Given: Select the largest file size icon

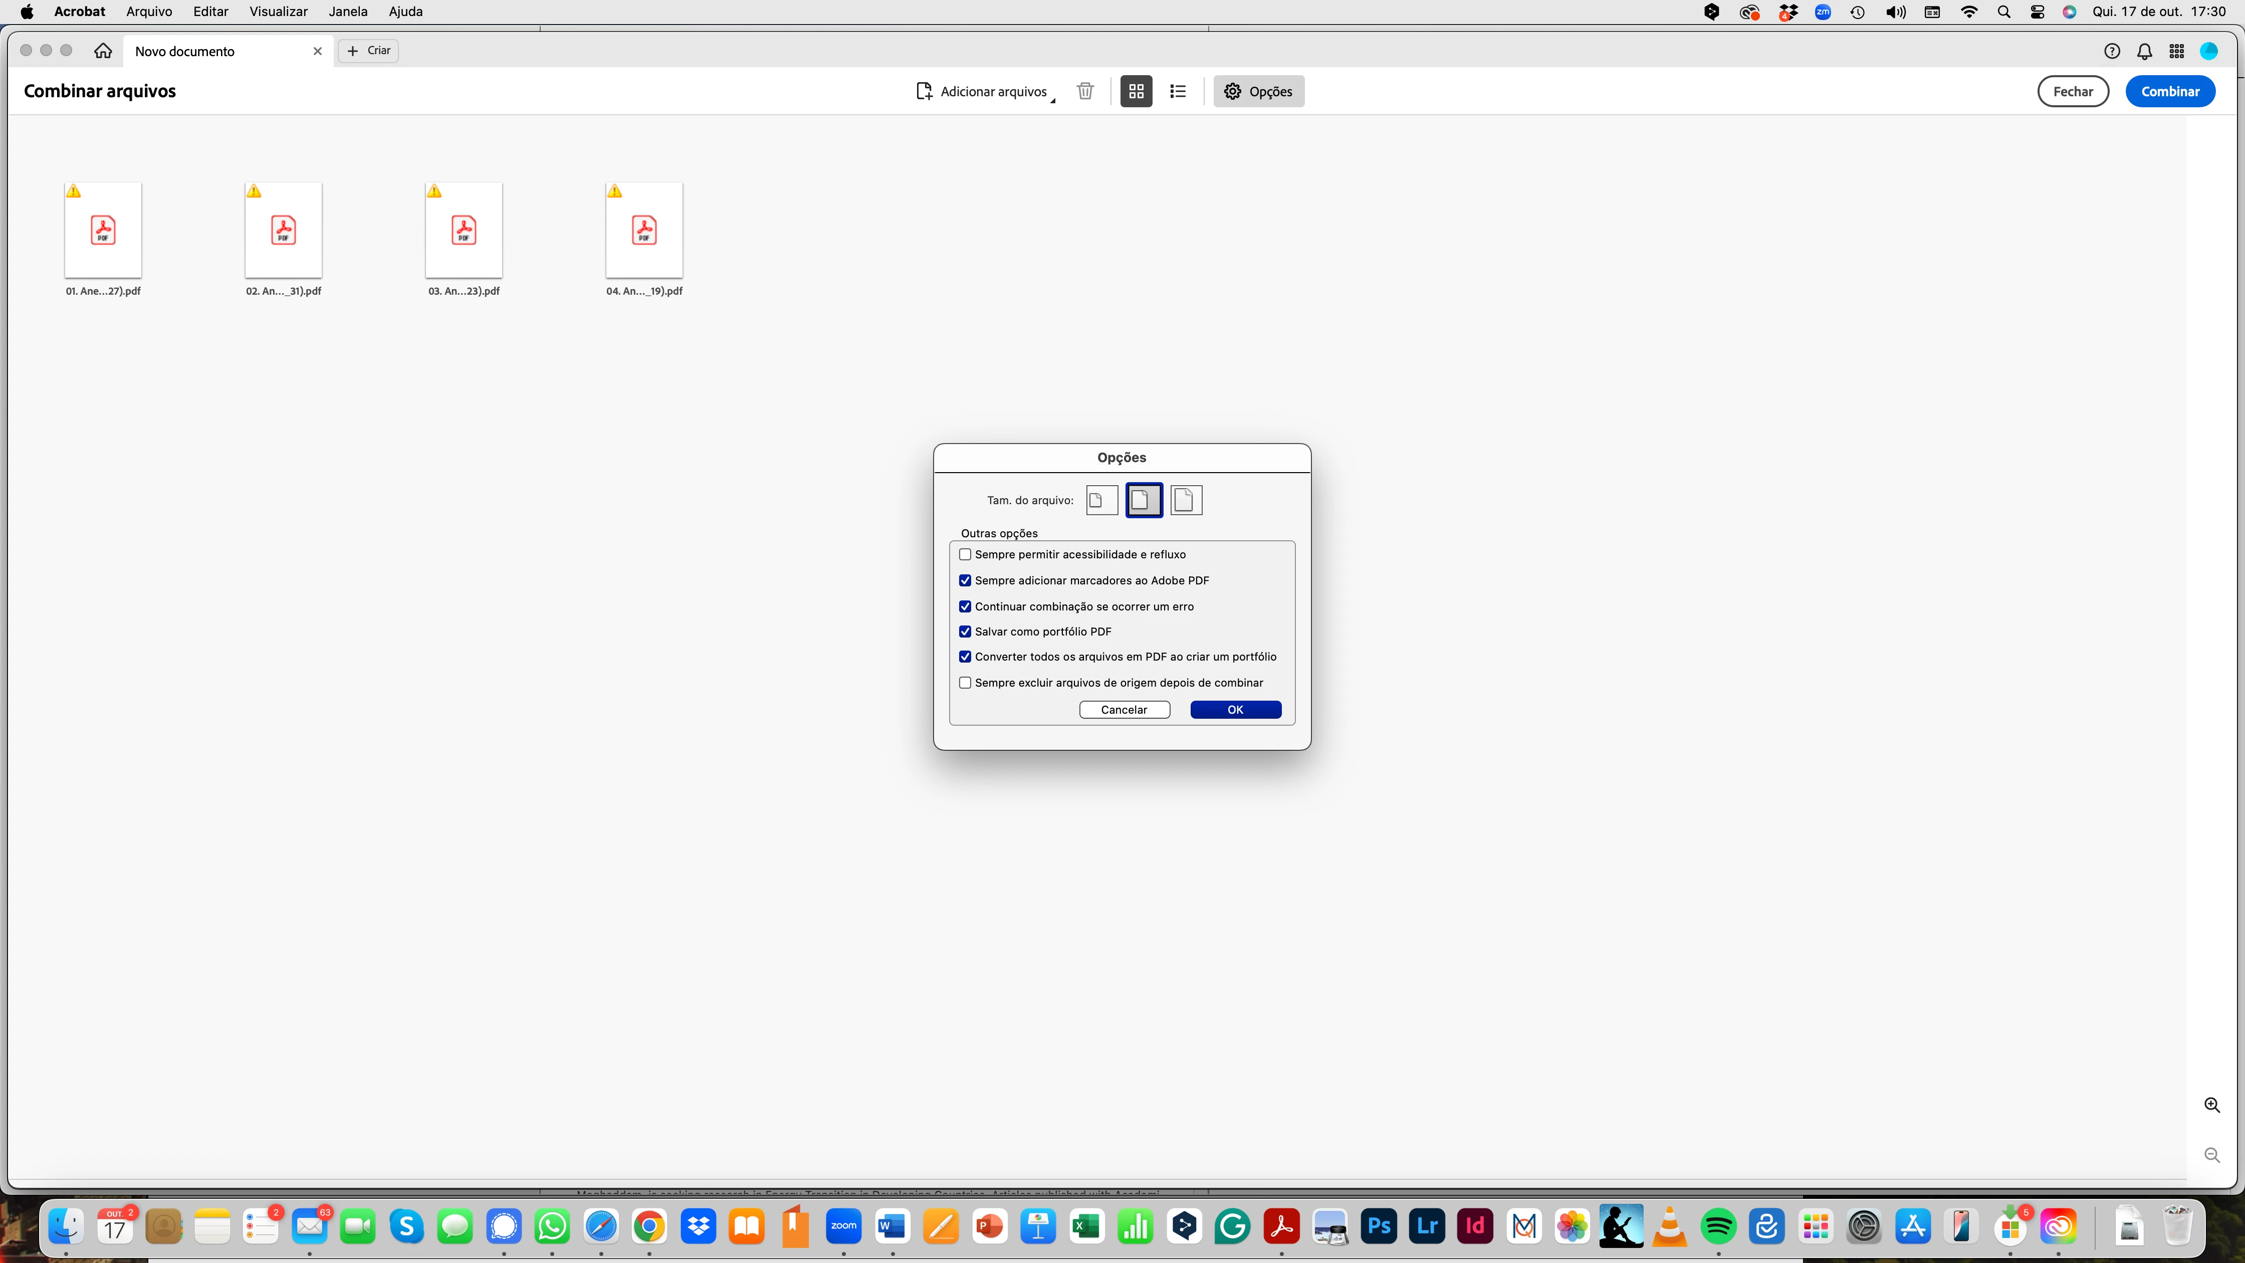Looking at the screenshot, I should (1185, 500).
